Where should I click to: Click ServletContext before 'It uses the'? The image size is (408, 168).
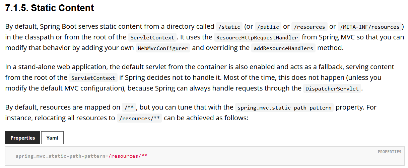152,37
